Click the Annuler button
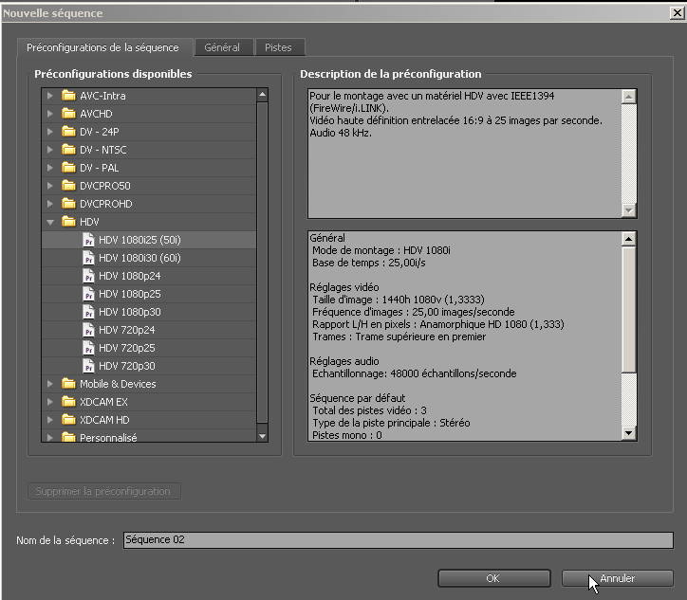 pyautogui.click(x=618, y=578)
